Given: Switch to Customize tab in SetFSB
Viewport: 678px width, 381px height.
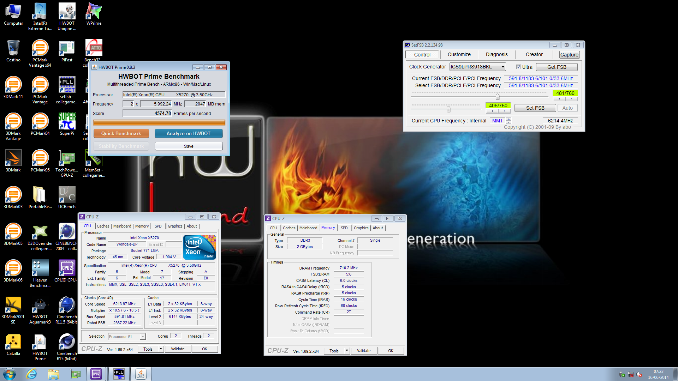Looking at the screenshot, I should click(459, 54).
